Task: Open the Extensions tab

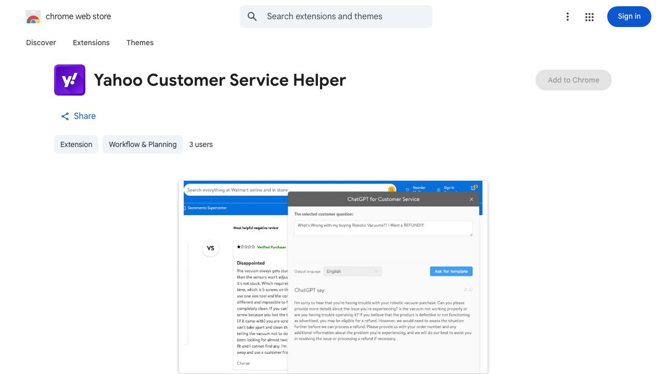Action: coord(91,43)
